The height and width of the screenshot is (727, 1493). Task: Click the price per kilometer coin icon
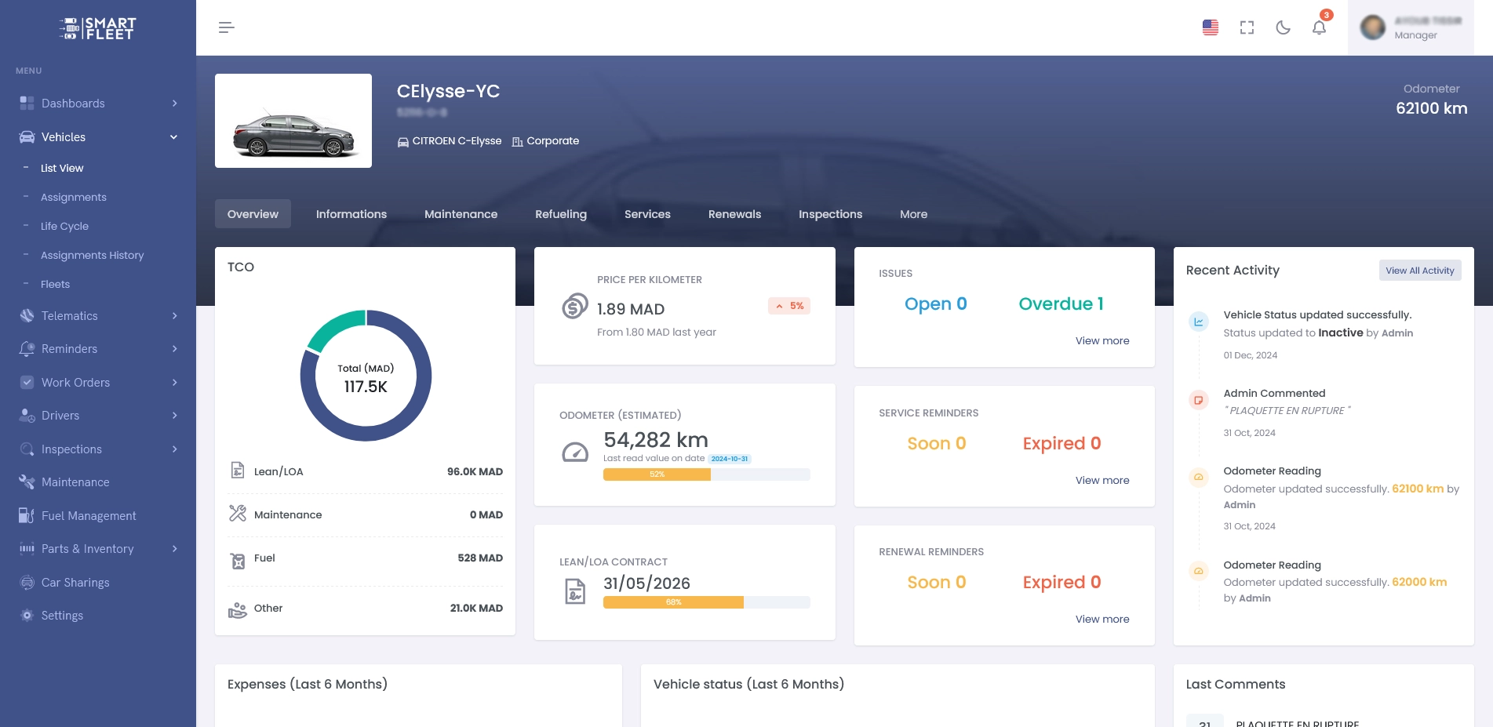click(x=574, y=306)
